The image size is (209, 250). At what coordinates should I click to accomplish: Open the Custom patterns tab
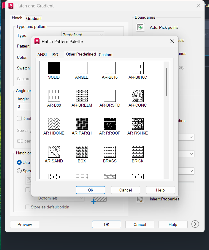click(105, 55)
